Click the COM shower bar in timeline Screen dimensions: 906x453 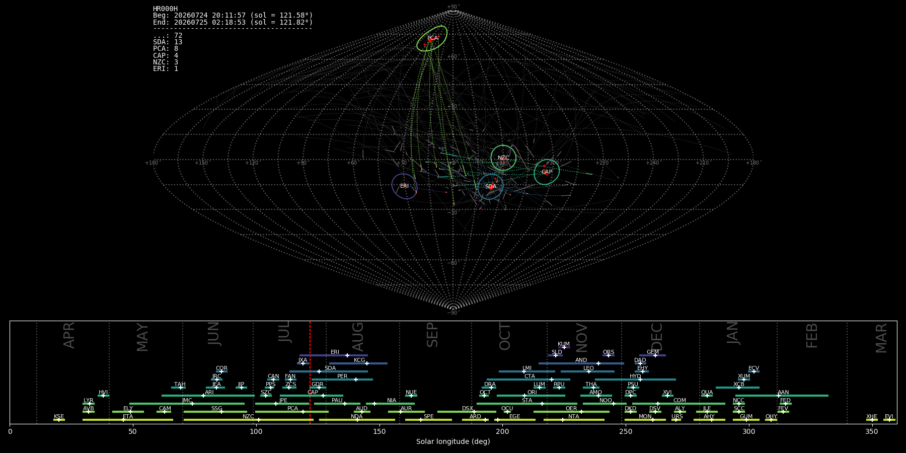[x=678, y=404]
